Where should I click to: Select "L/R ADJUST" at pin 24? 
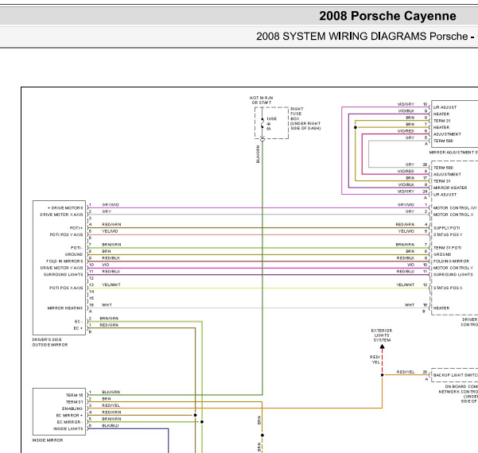click(445, 195)
